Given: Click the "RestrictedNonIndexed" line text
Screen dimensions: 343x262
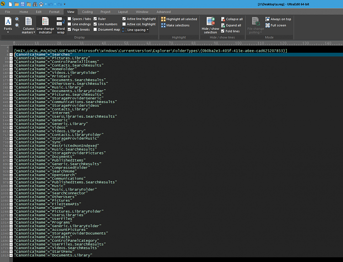Looking at the screenshot, I should tap(57, 146).
